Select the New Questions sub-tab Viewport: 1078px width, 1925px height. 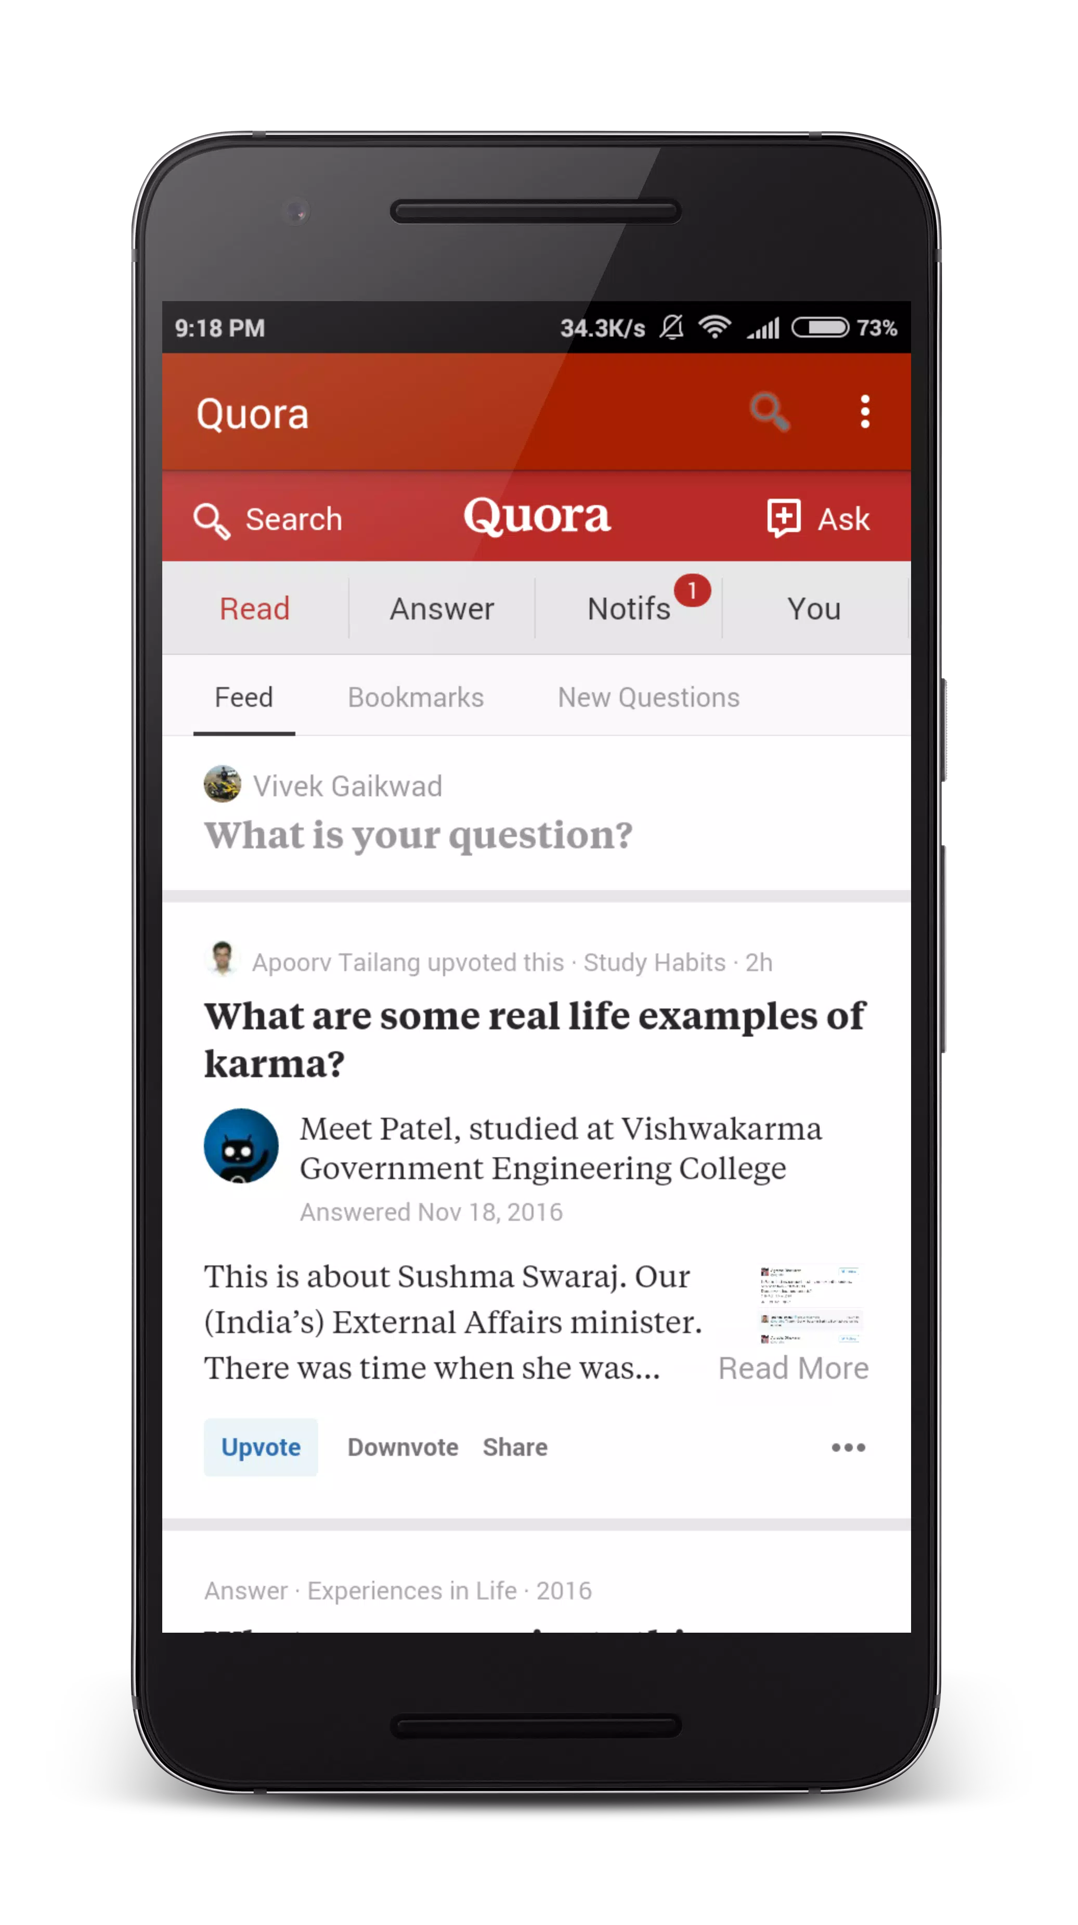648,697
